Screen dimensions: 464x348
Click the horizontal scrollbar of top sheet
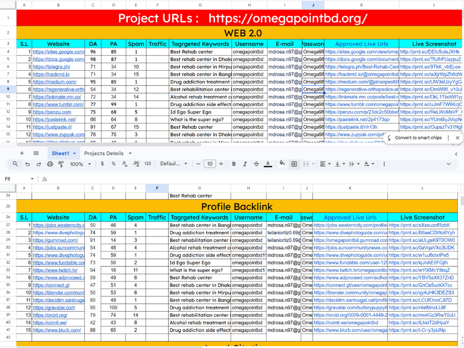coord(109,145)
